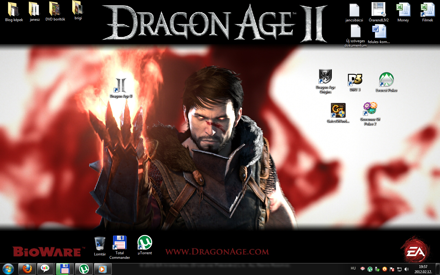Screen dimensions: 440x275
Task: Open the network connection tray icon
Action: [x=399, y=269]
